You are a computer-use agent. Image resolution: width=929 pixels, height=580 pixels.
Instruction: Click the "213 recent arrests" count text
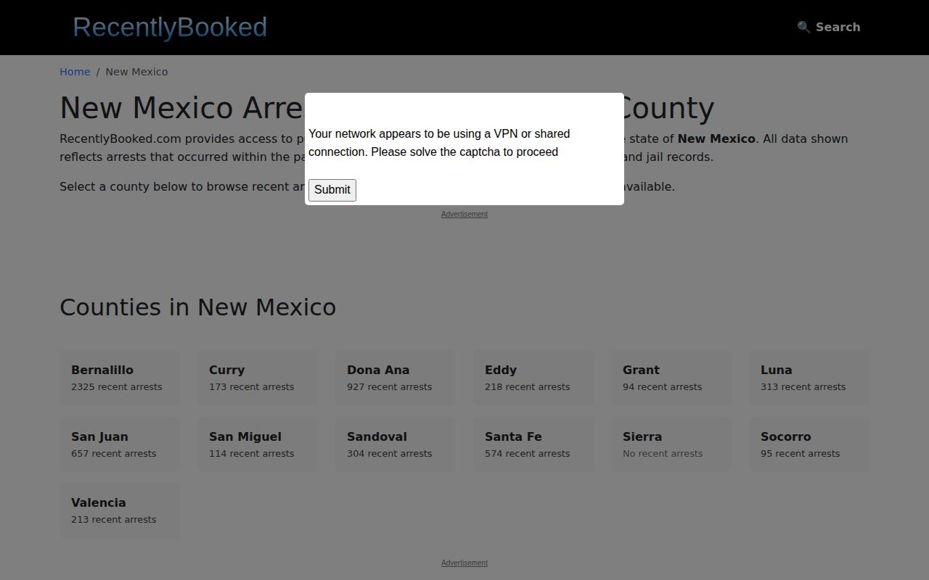pos(113,520)
